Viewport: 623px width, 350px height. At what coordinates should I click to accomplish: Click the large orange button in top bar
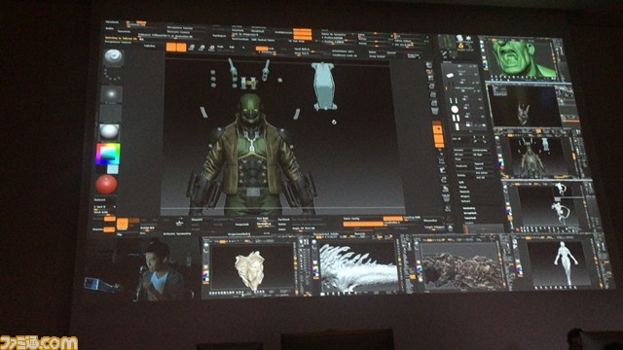click(x=303, y=34)
